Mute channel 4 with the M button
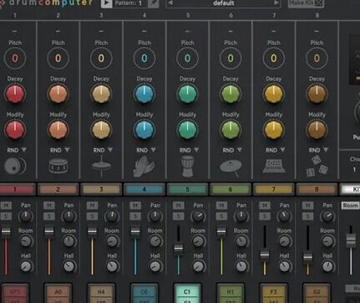 click(x=135, y=205)
